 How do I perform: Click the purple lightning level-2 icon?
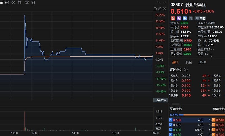[x=179, y=18]
